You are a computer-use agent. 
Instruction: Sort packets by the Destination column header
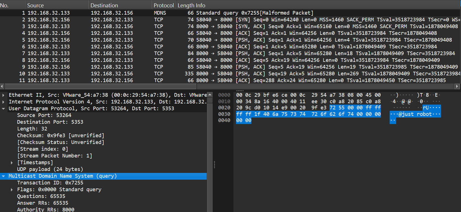click(104, 5)
